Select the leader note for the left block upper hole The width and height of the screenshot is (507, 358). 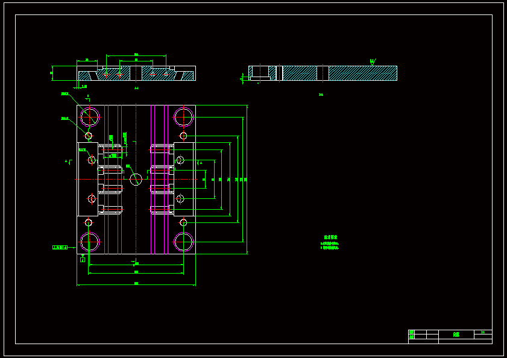[83, 149]
